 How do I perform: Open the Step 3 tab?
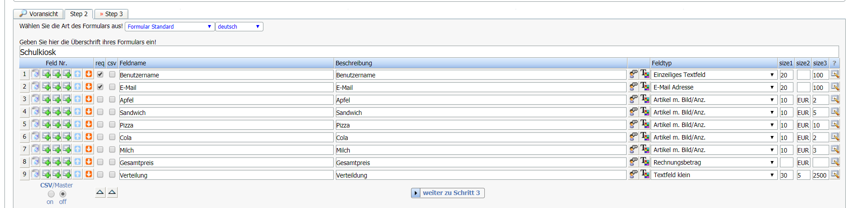[111, 14]
